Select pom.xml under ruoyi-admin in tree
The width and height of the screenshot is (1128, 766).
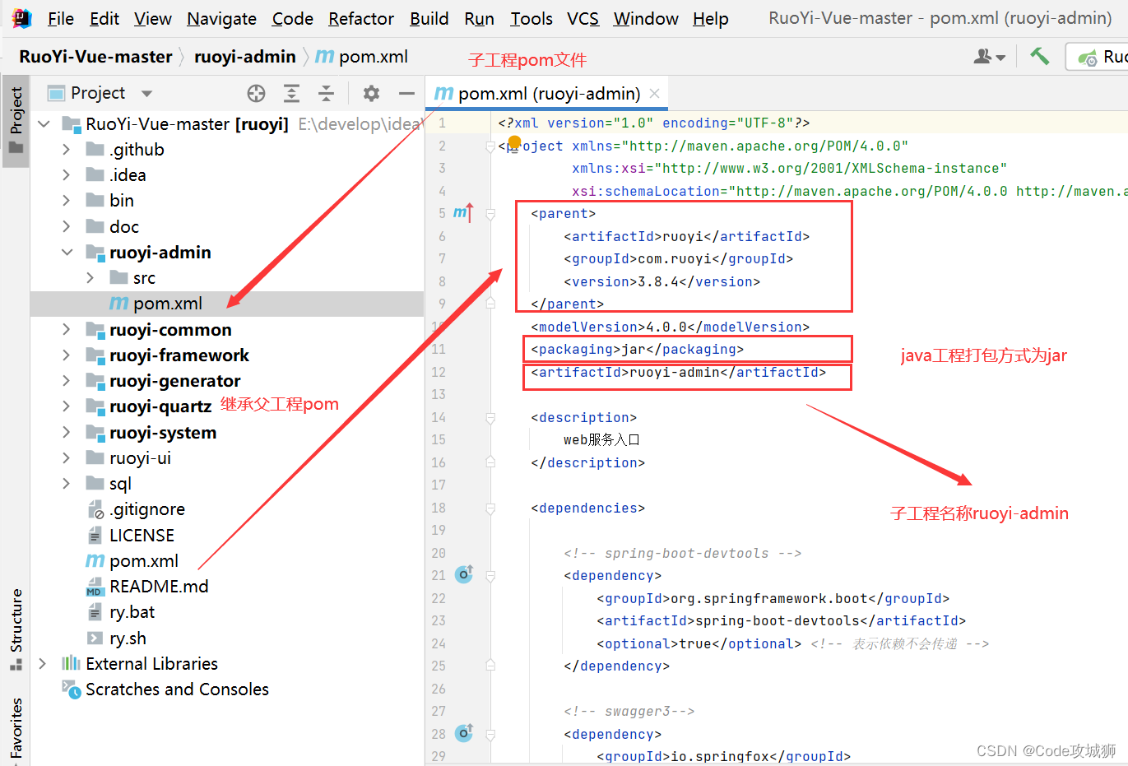227,304
